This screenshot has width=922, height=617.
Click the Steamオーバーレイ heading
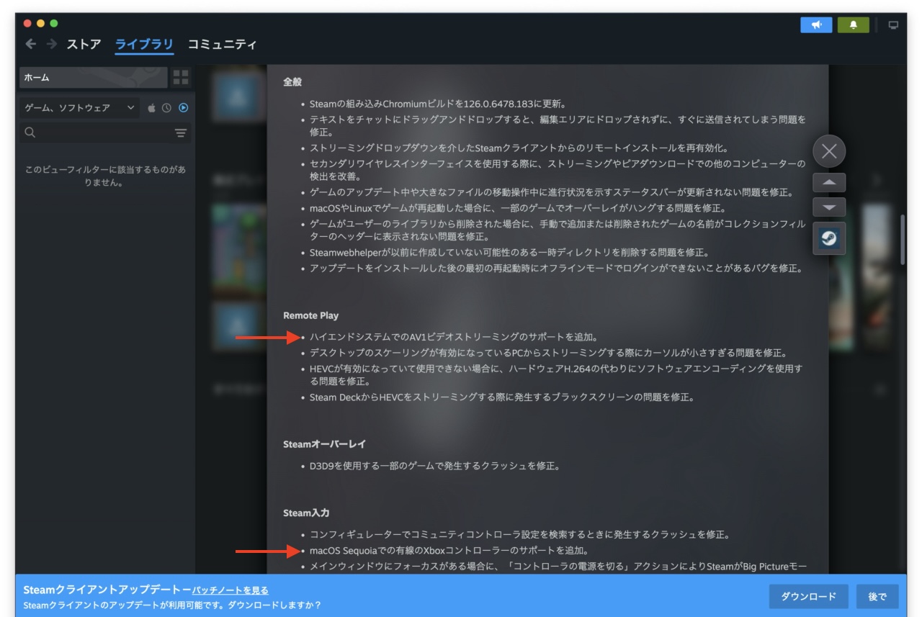coord(324,444)
